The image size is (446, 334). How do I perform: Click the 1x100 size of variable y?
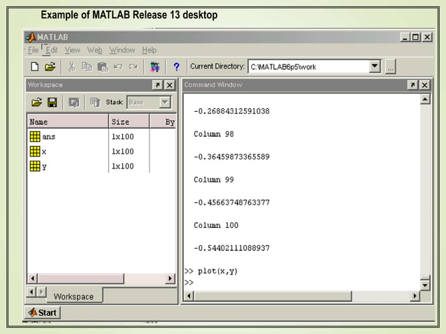[122, 166]
